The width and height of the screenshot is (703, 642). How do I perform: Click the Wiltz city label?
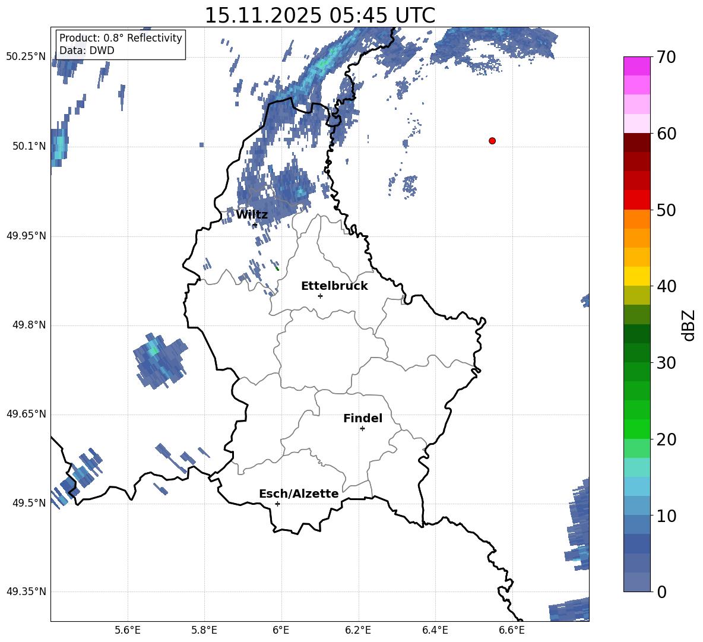click(x=252, y=215)
